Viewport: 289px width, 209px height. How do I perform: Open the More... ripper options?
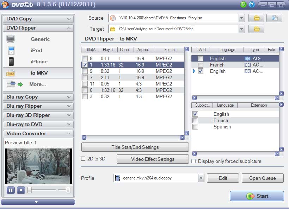click(37, 84)
